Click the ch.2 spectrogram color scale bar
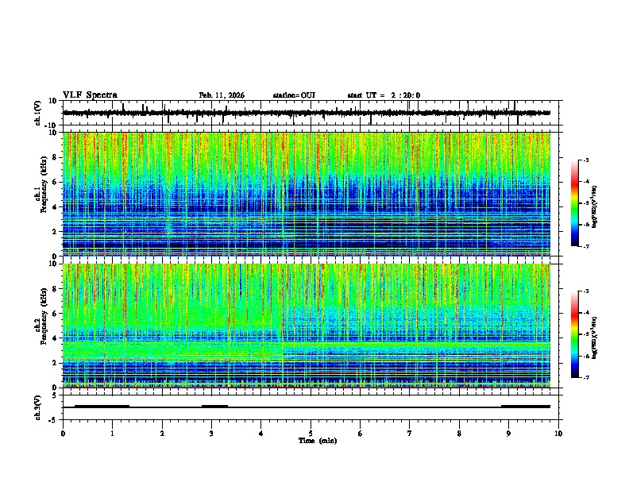The height and width of the screenshot is (486, 629). (x=575, y=334)
